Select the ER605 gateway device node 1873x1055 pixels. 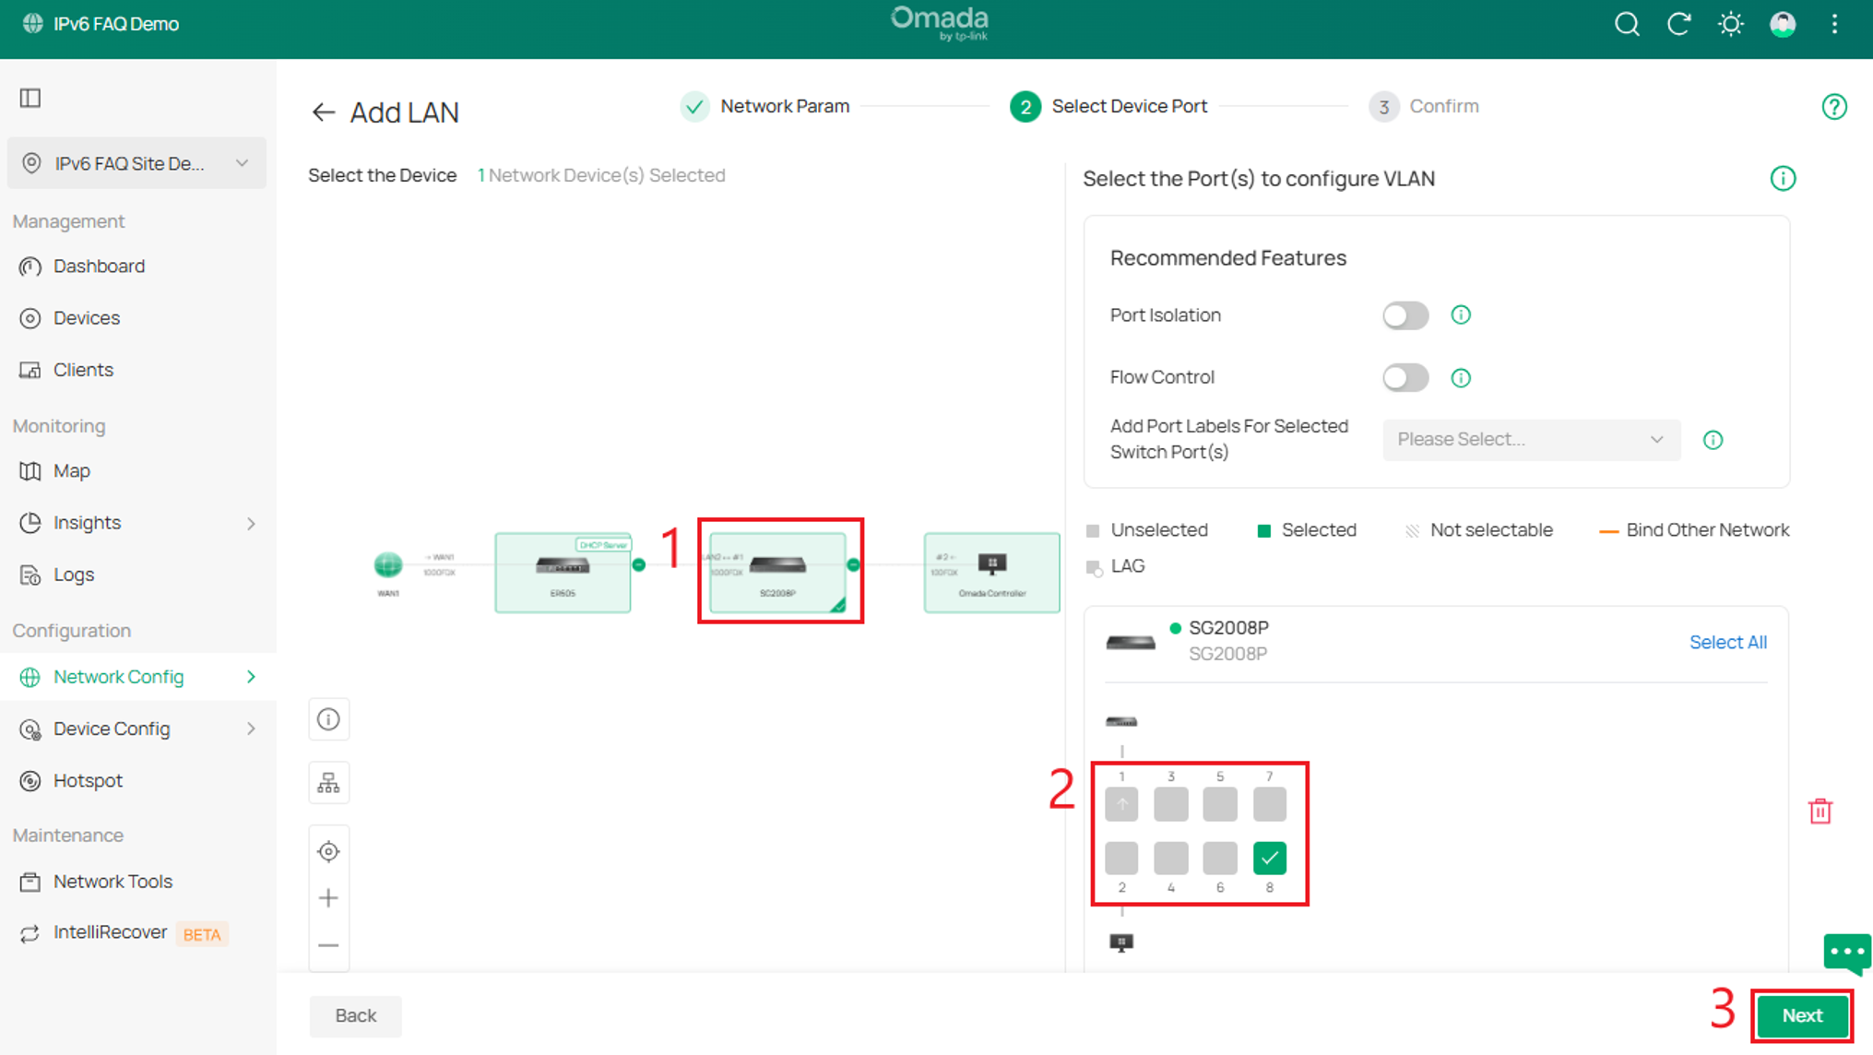563,573
